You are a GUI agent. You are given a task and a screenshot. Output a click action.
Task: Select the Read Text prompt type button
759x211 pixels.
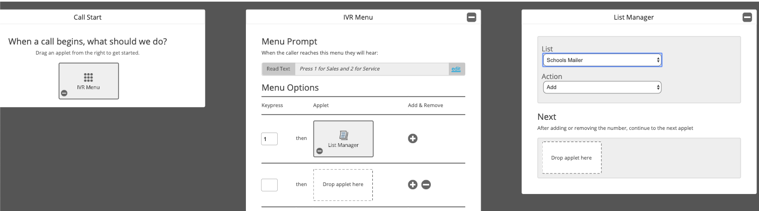278,69
